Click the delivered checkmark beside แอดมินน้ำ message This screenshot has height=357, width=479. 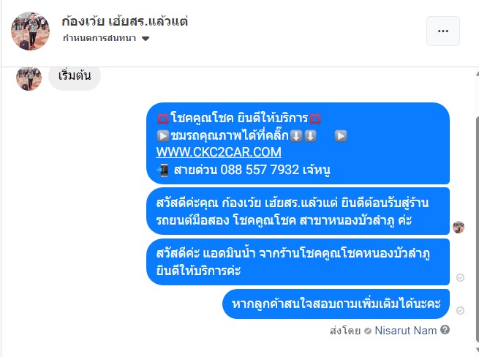(460, 277)
